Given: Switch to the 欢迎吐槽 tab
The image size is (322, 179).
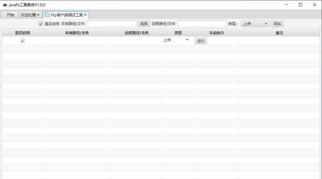Looking at the screenshot, I should (29, 14).
